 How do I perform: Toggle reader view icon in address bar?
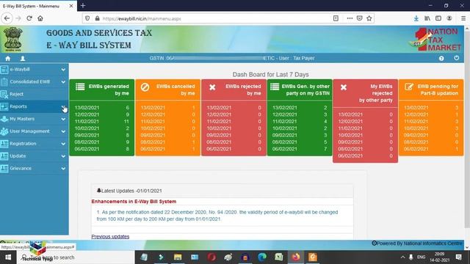tap(336, 18)
